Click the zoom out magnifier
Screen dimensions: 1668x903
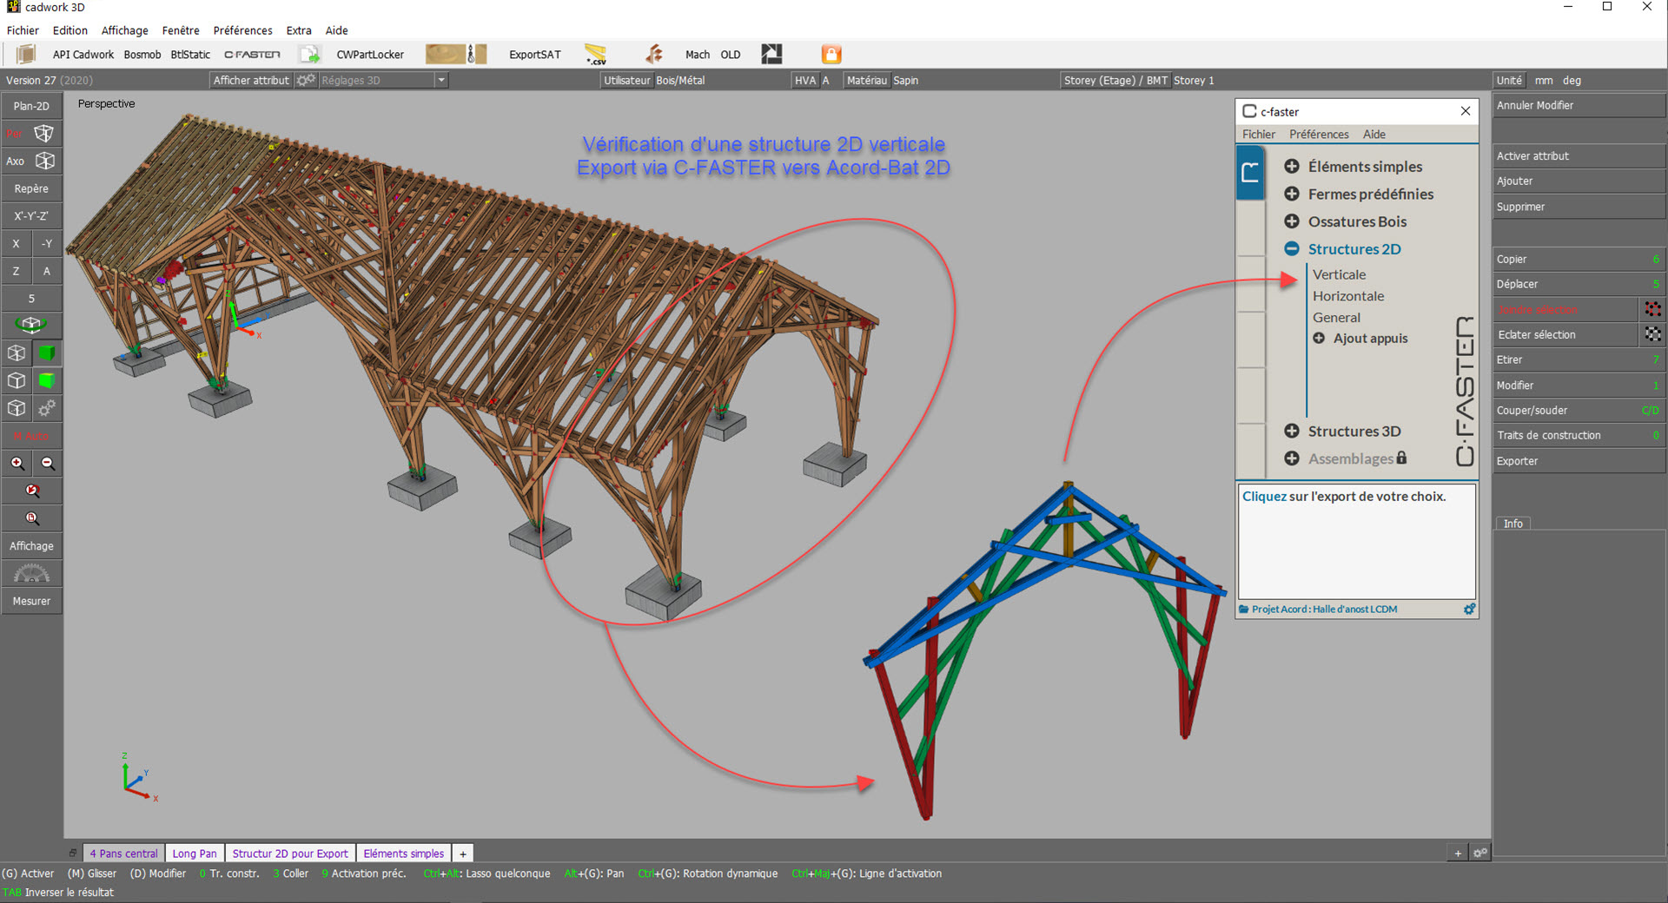pos(48,464)
